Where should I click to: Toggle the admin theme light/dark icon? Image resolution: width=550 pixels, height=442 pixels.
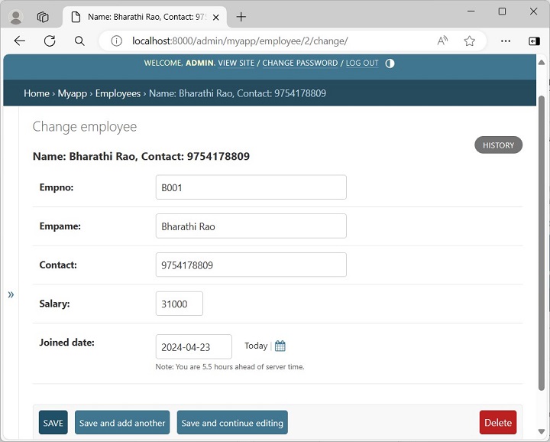[390, 63]
